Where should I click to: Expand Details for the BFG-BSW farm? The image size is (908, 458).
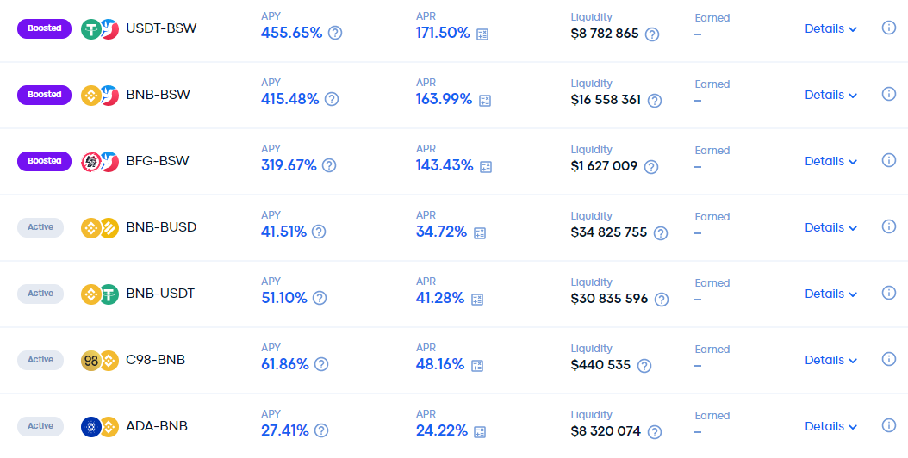point(830,161)
